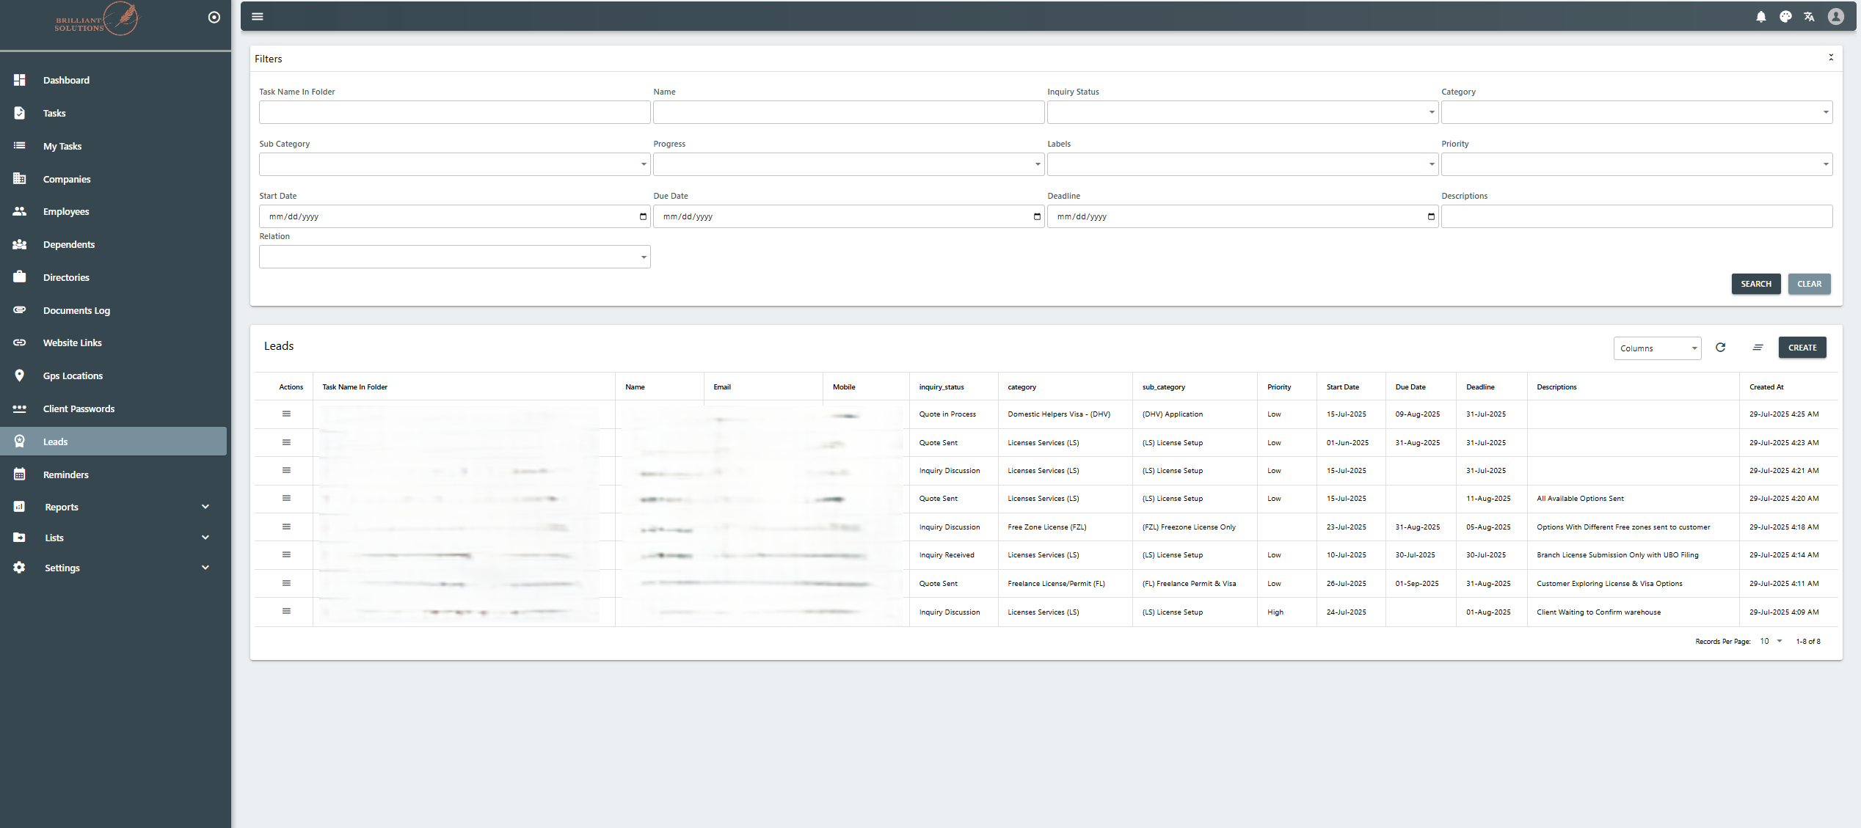Image resolution: width=1861 pixels, height=828 pixels.
Task: Go to Client Passwords in sidebar
Action: (x=79, y=408)
